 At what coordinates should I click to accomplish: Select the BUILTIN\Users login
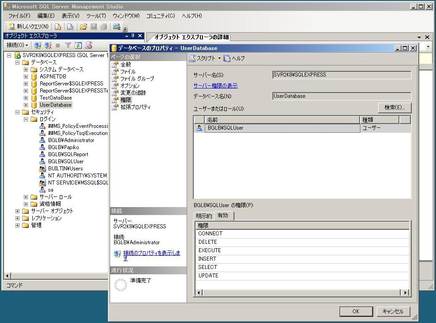point(65,168)
